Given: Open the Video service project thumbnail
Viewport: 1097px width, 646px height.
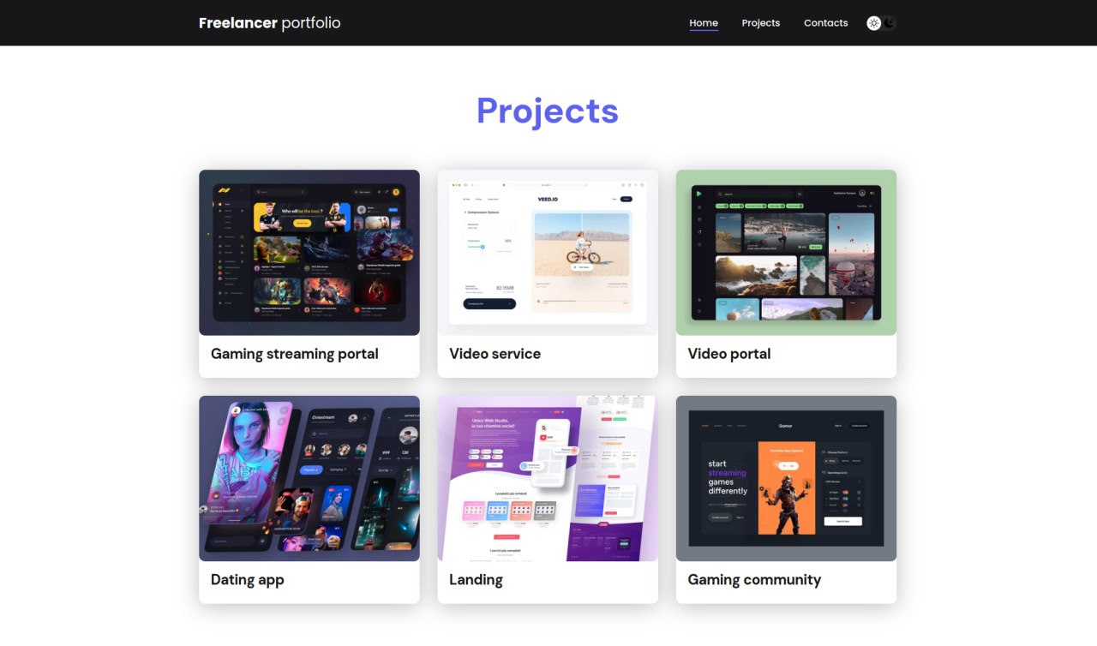Looking at the screenshot, I should point(548,253).
